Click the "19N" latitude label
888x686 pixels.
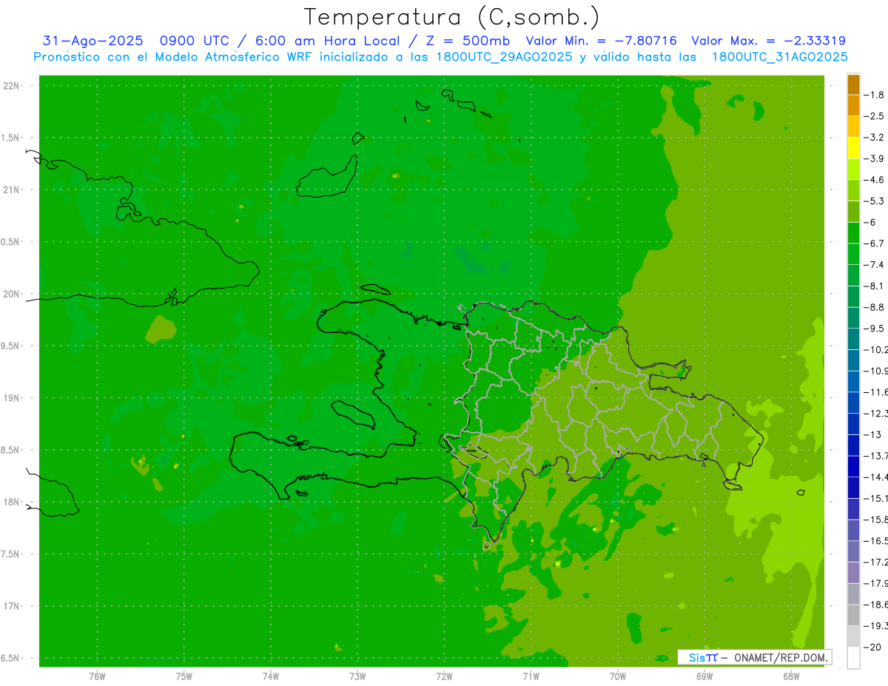point(11,398)
